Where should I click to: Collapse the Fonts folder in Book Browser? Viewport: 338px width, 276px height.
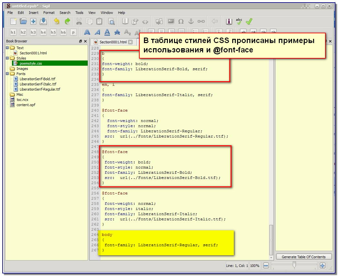[x=7, y=73]
